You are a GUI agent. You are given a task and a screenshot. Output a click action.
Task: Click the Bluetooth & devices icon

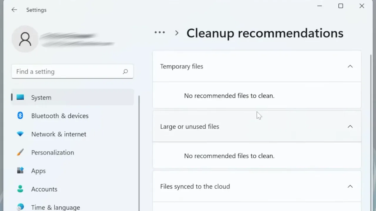pos(20,116)
